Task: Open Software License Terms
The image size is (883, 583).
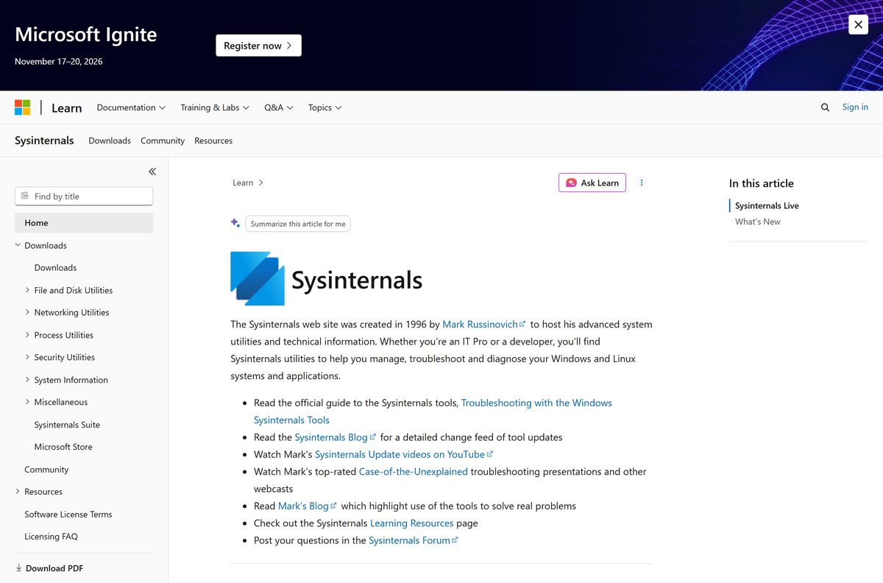Action: 68,515
